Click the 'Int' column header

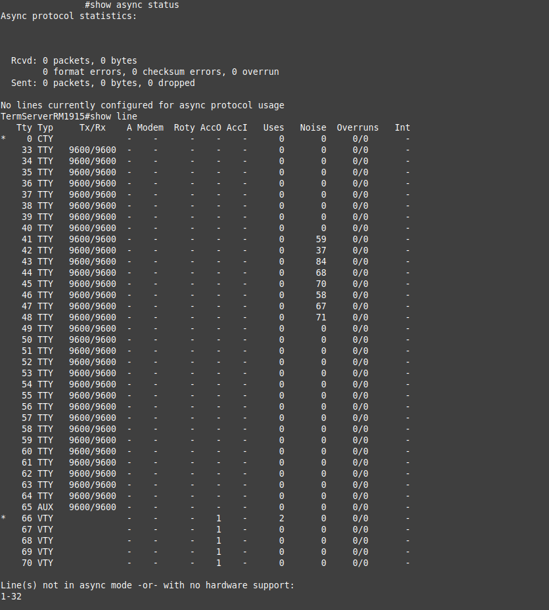point(403,128)
